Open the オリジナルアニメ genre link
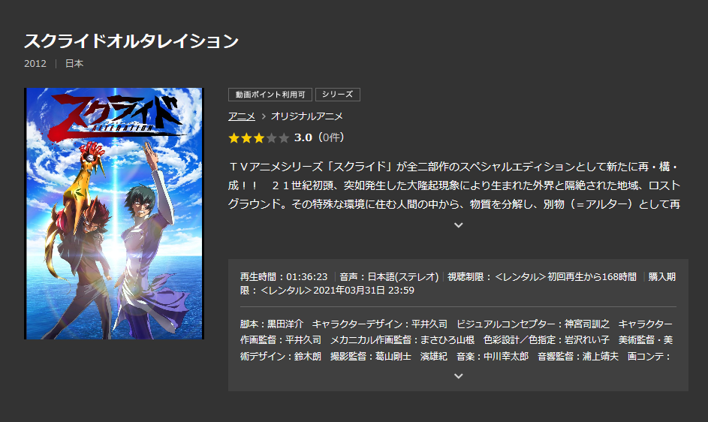 click(306, 116)
